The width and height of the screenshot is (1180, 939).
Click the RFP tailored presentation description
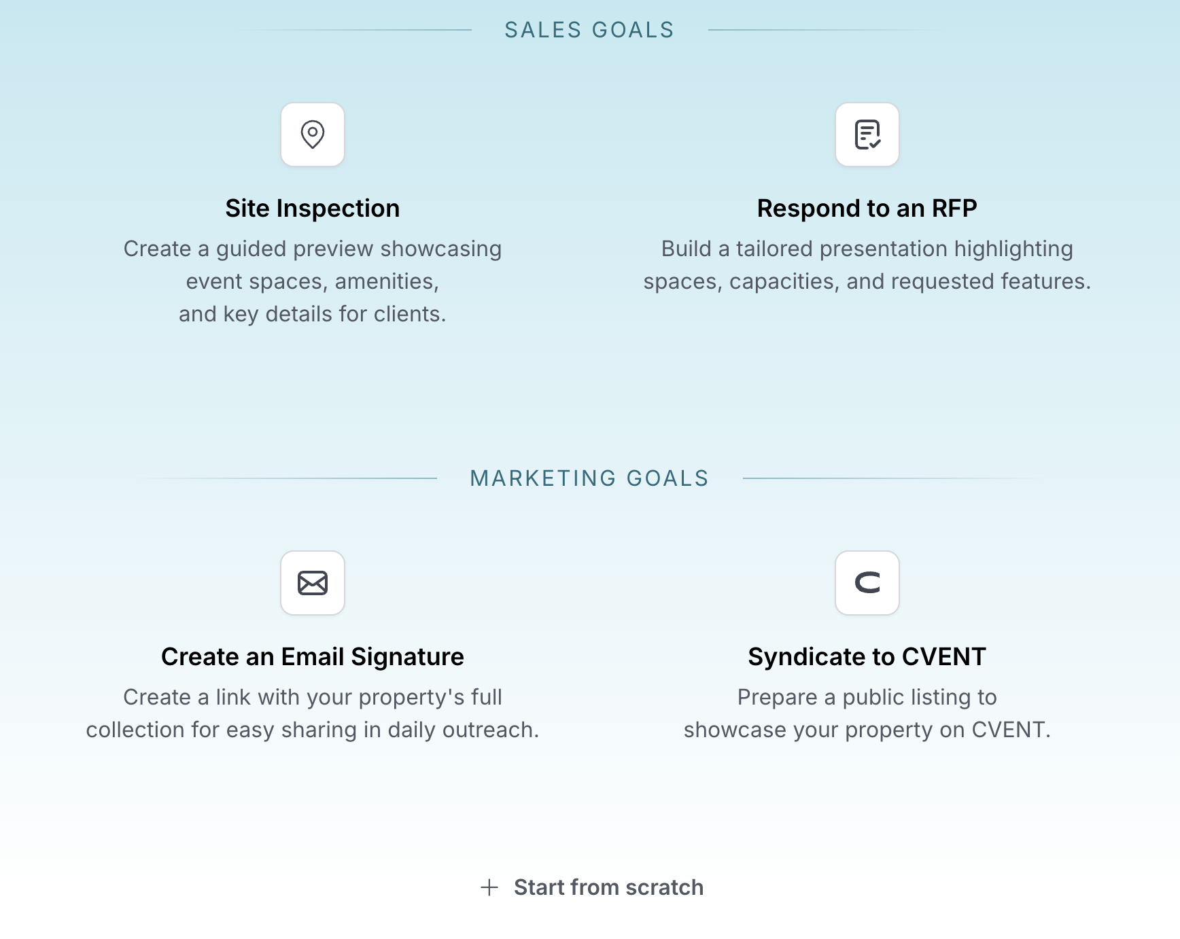867,265
